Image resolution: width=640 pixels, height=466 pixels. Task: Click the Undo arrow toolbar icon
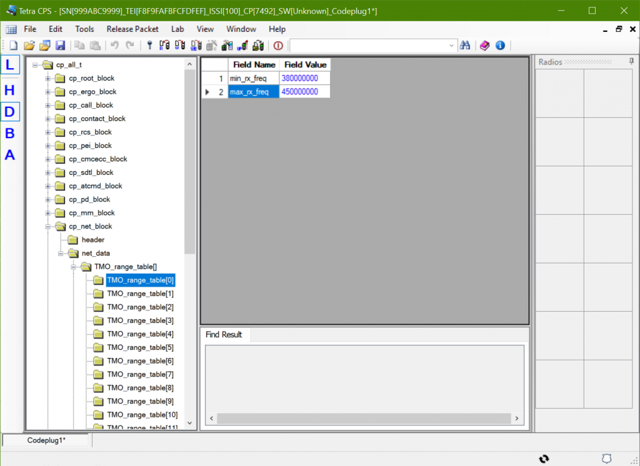[x=114, y=46]
